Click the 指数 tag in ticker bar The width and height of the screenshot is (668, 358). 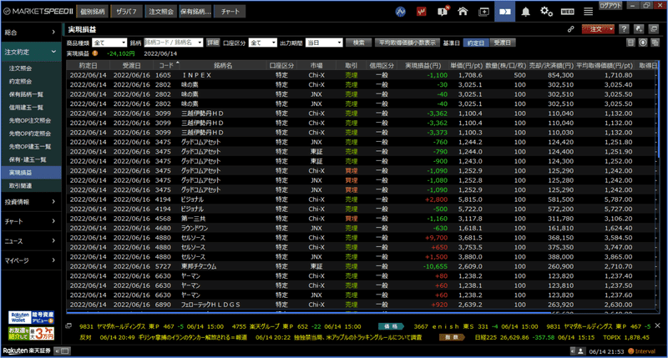(452, 337)
